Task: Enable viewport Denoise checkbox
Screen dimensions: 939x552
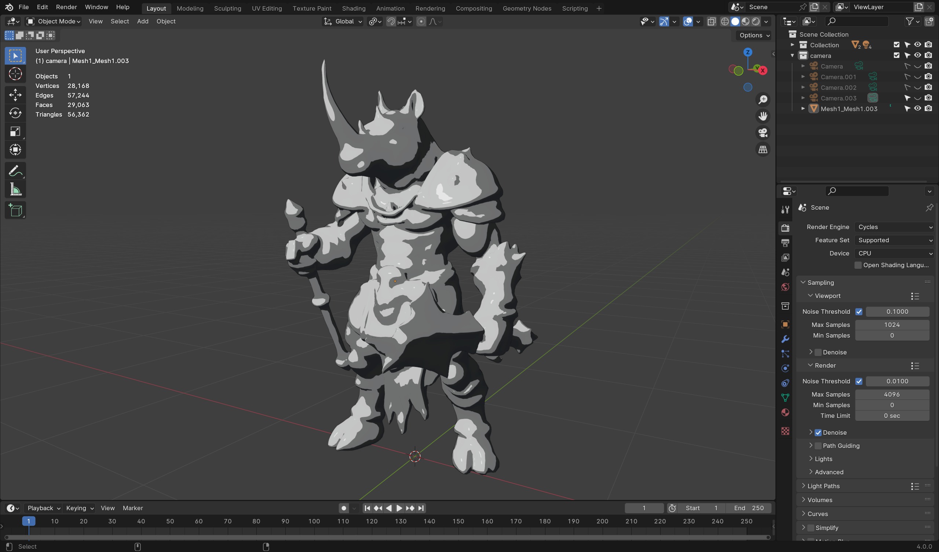Action: tap(818, 352)
